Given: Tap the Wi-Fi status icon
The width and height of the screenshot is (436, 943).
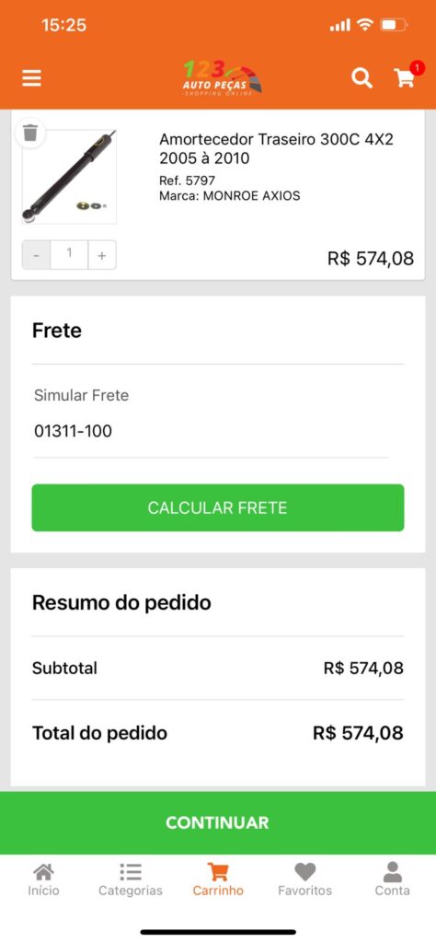Looking at the screenshot, I should pyautogui.click(x=364, y=25).
